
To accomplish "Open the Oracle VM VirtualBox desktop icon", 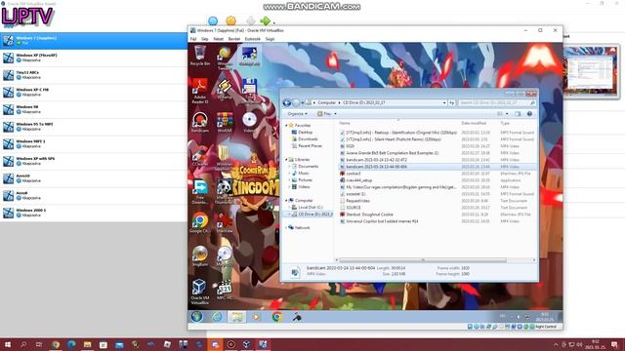I will [x=199, y=292].
